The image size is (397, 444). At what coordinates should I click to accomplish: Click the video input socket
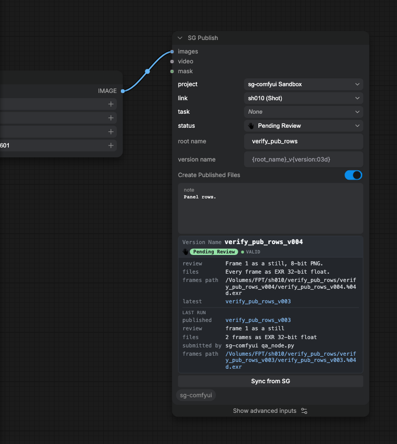pos(172,61)
